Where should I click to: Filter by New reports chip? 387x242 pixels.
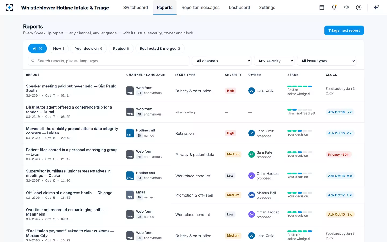pos(59,48)
